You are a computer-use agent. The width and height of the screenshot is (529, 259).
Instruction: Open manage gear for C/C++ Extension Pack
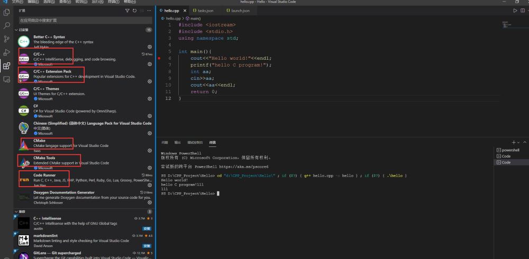click(150, 81)
